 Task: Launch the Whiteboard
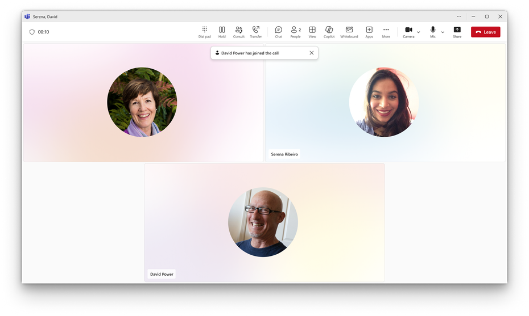click(349, 32)
